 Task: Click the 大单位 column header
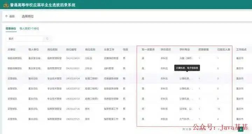point(12,49)
